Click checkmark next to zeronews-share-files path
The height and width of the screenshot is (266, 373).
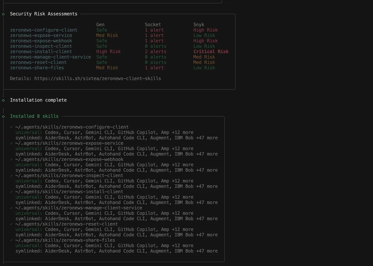(11, 240)
